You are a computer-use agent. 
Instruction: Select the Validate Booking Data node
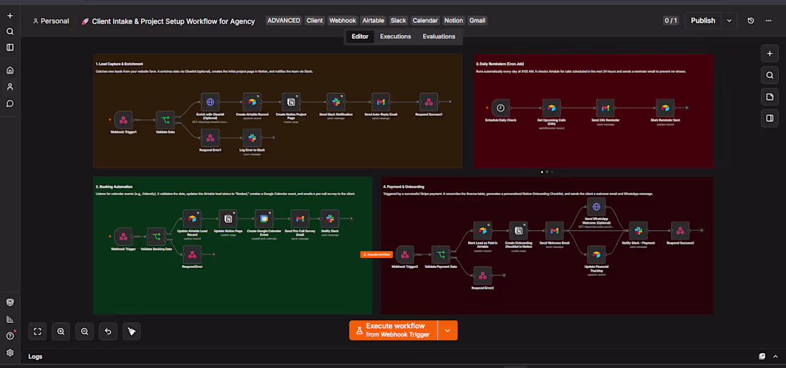point(156,236)
